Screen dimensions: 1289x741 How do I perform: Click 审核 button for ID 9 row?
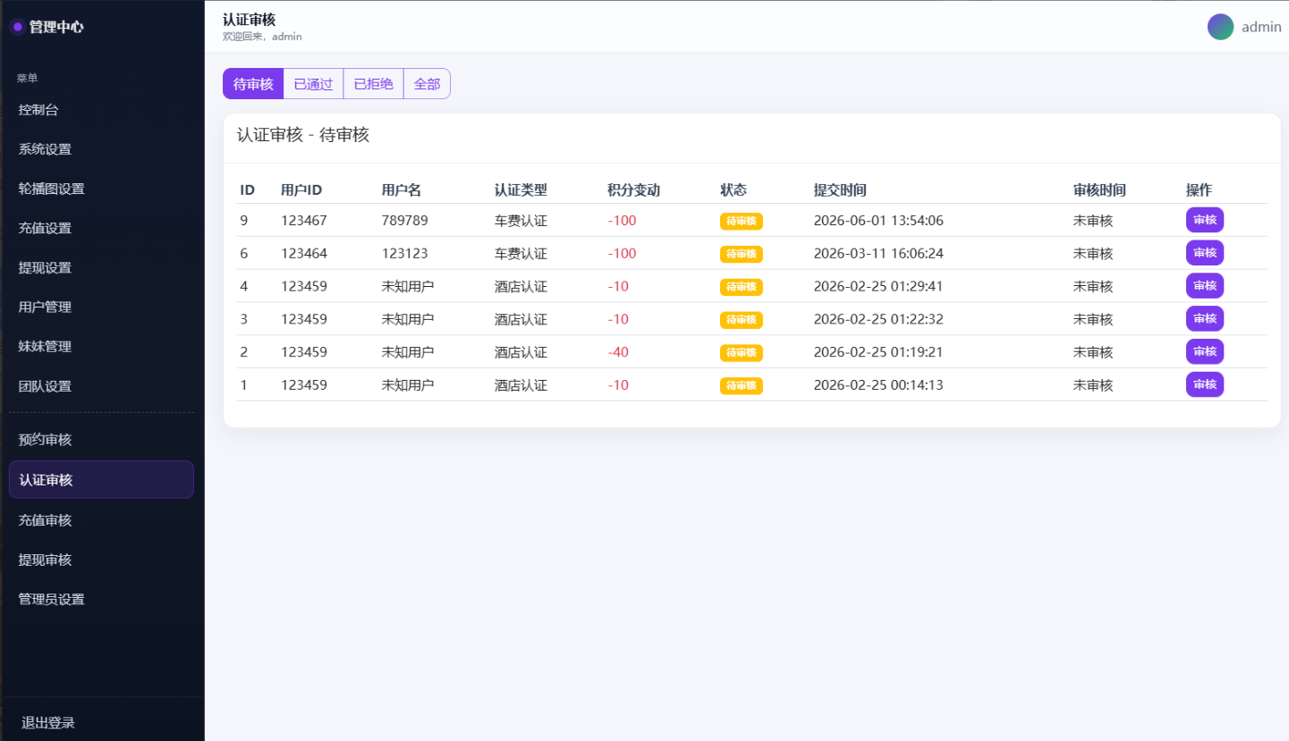(1205, 220)
